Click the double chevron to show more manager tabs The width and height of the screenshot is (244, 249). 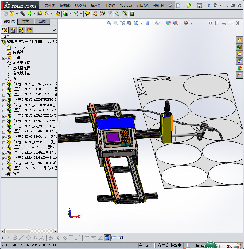(x=54, y=30)
